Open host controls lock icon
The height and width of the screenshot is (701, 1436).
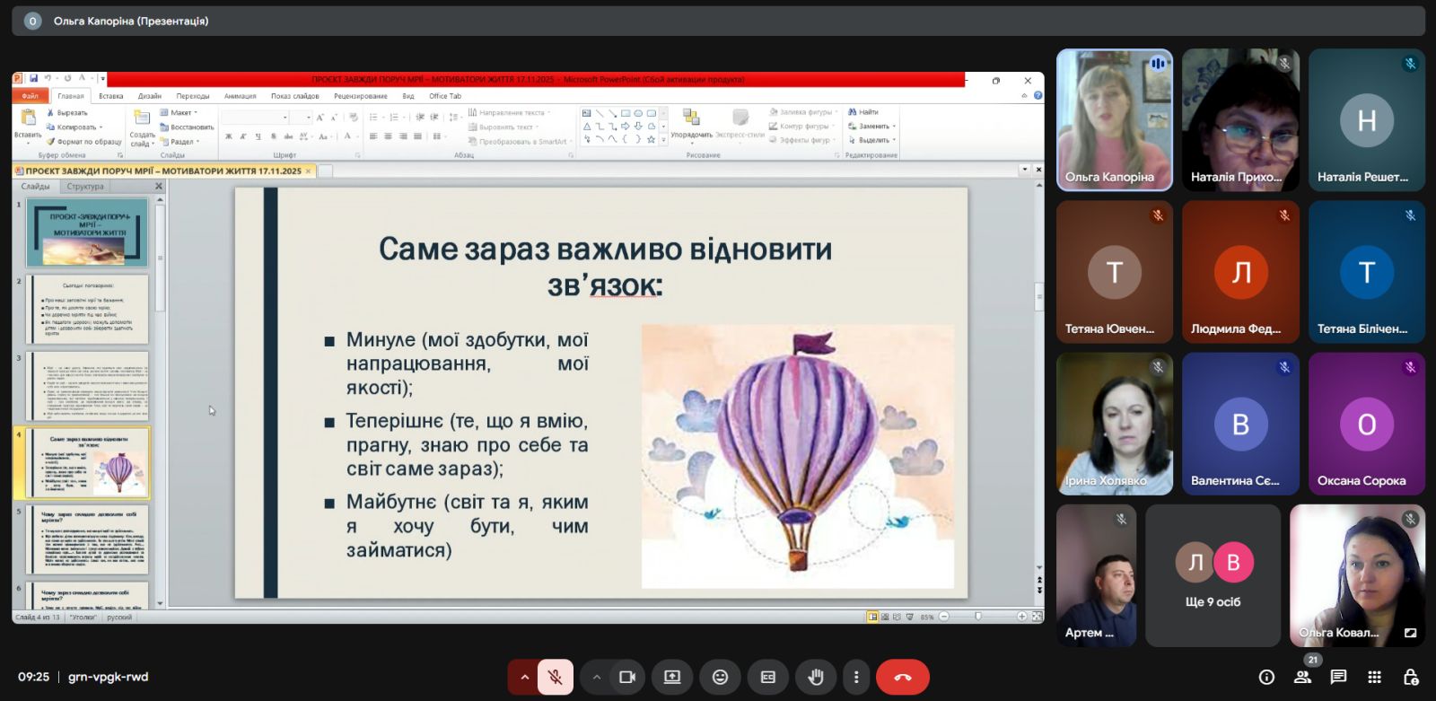[1410, 677]
